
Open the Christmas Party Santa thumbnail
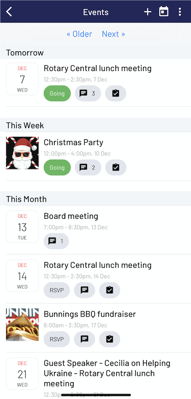pos(22,153)
